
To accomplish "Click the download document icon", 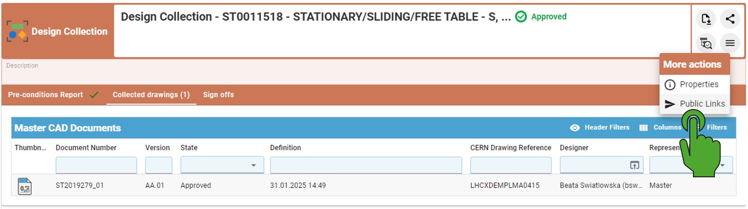I will [706, 19].
